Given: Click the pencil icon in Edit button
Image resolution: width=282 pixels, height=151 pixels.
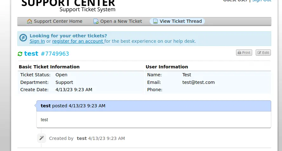Looking at the screenshot, I should pos(259,53).
